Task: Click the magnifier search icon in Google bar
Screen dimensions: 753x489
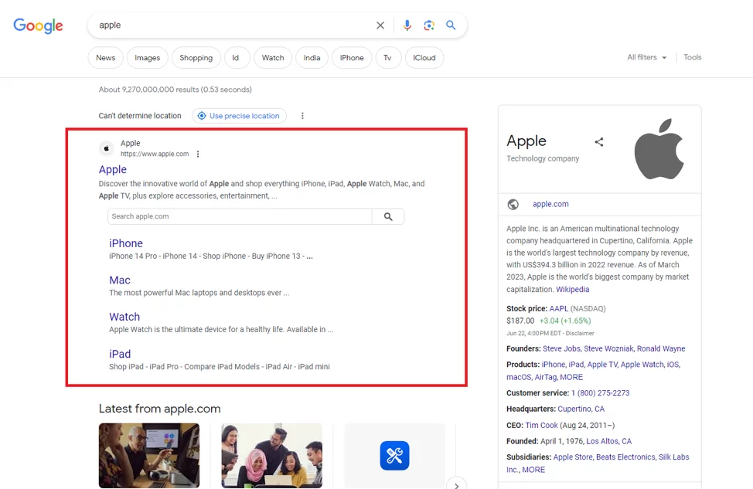Action: click(451, 25)
